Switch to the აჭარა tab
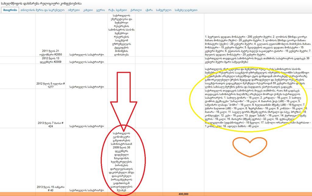Image resolution: width=312 pixels, height=196 pixels. click(x=149, y=10)
